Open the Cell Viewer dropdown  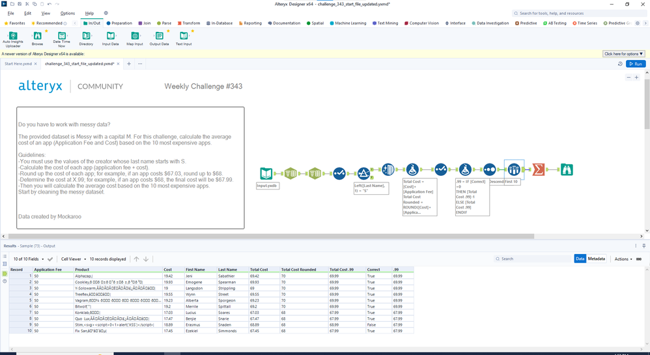(74, 259)
